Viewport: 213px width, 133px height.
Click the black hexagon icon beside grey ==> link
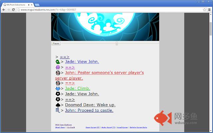click(58, 99)
